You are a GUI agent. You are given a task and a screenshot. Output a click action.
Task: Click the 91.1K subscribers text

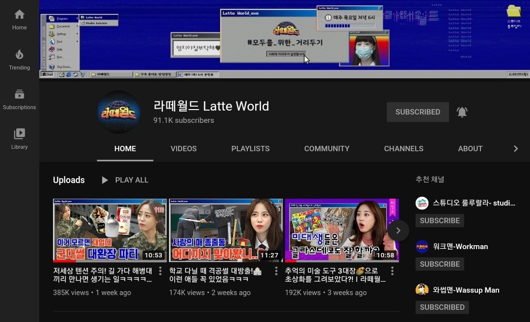pyautogui.click(x=184, y=120)
